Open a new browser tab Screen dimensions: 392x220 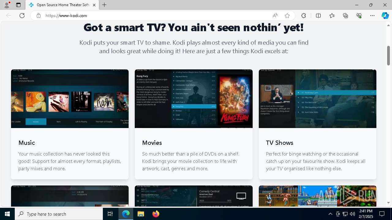click(x=104, y=5)
